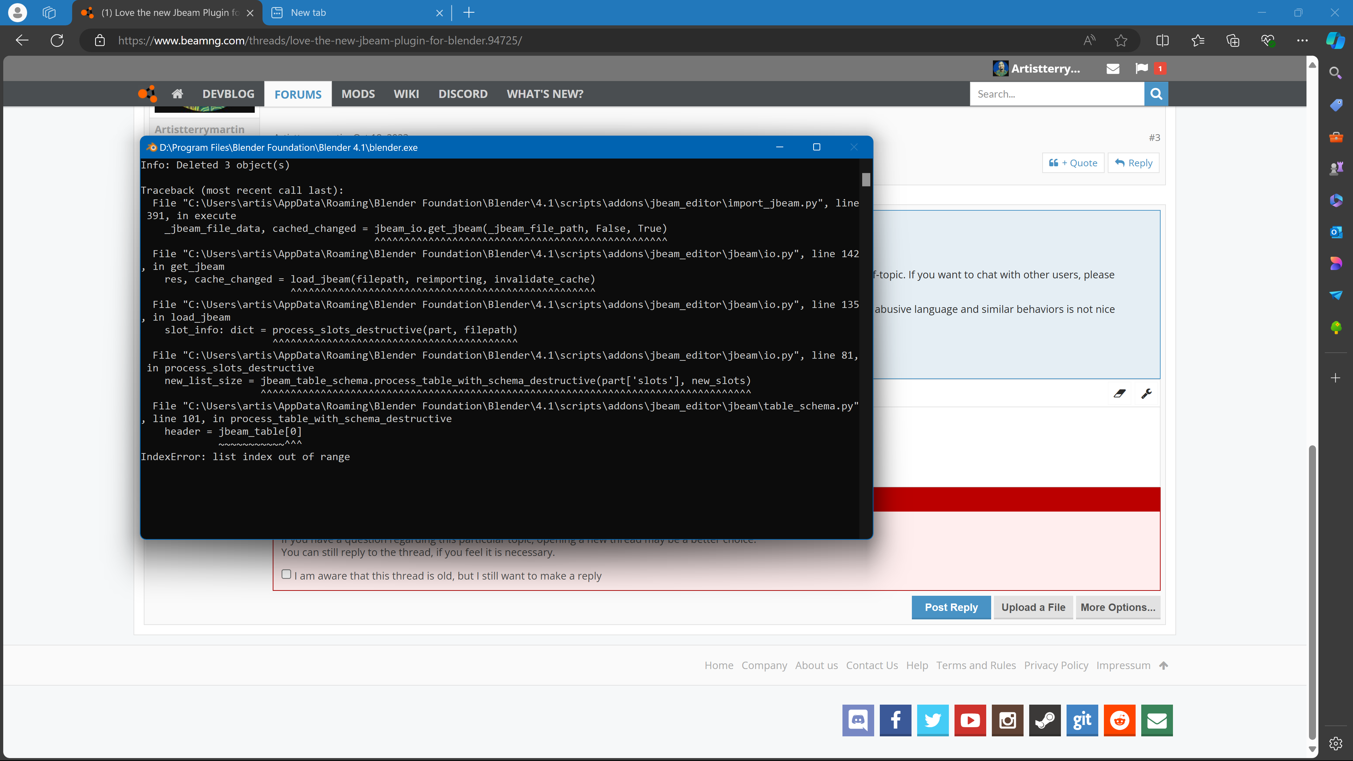Open browser Settings and more menu

(x=1302, y=41)
